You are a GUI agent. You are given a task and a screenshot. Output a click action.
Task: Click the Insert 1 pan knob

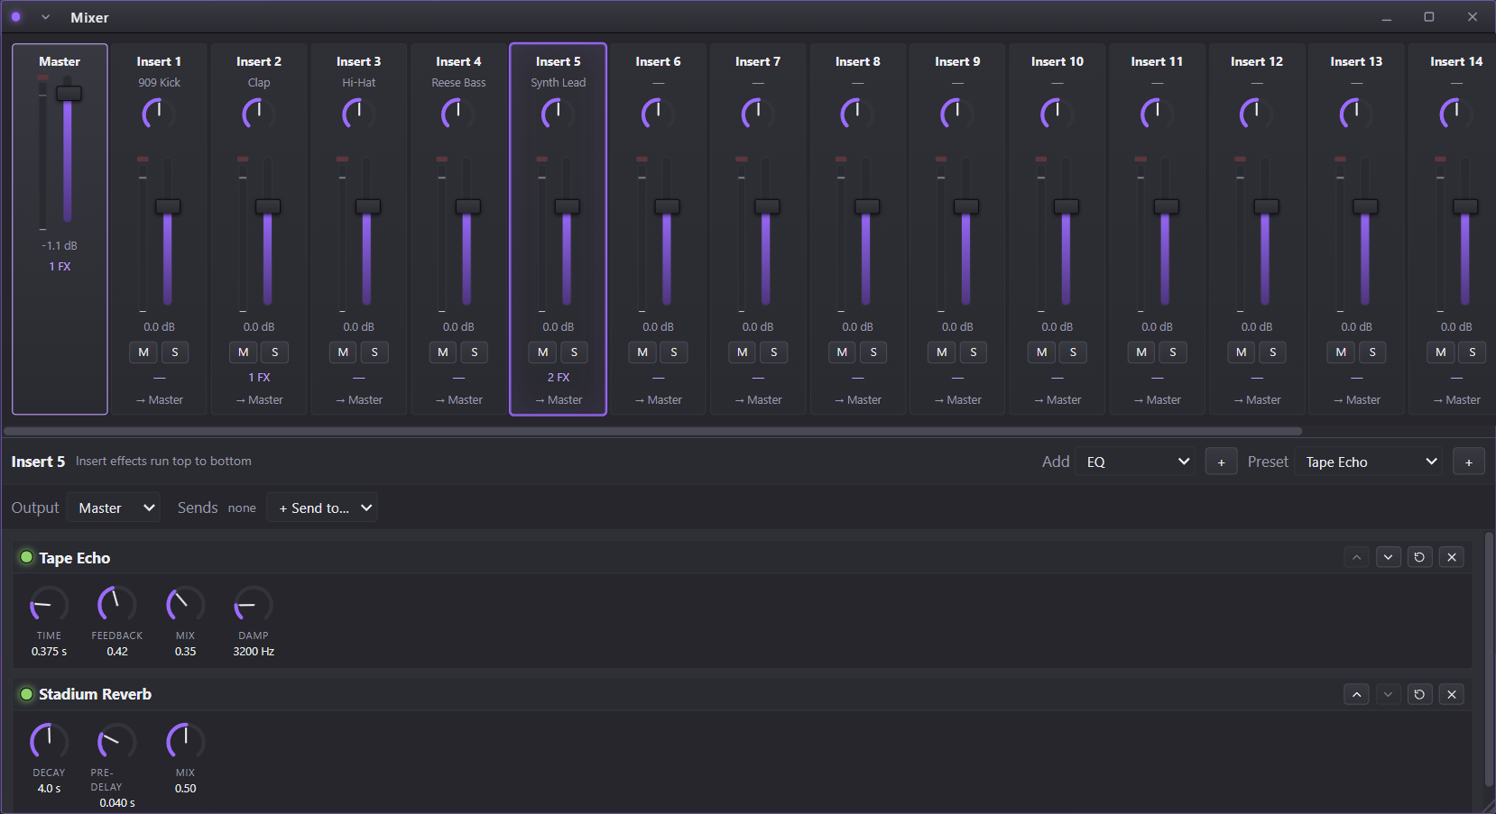[x=159, y=114]
